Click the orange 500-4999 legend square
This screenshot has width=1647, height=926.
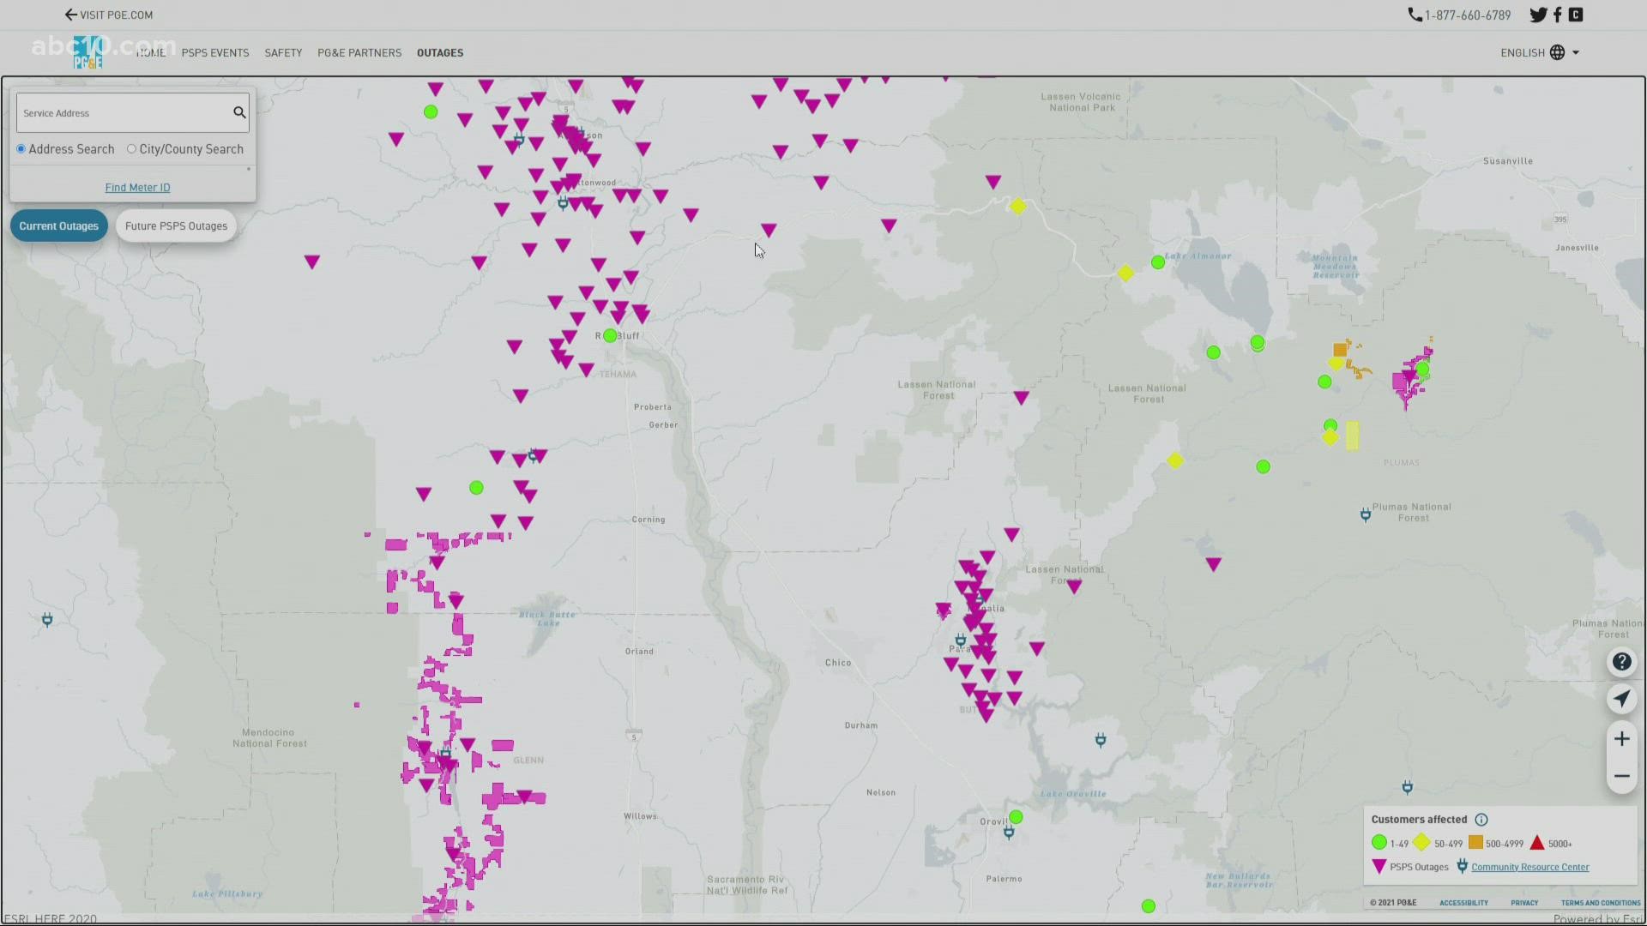(x=1475, y=843)
